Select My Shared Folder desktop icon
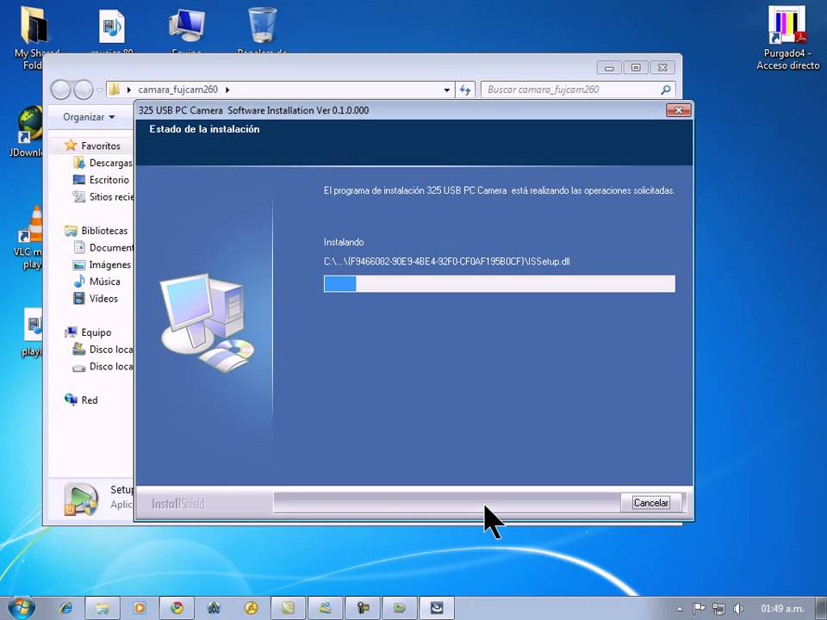The image size is (827, 620). click(x=34, y=37)
